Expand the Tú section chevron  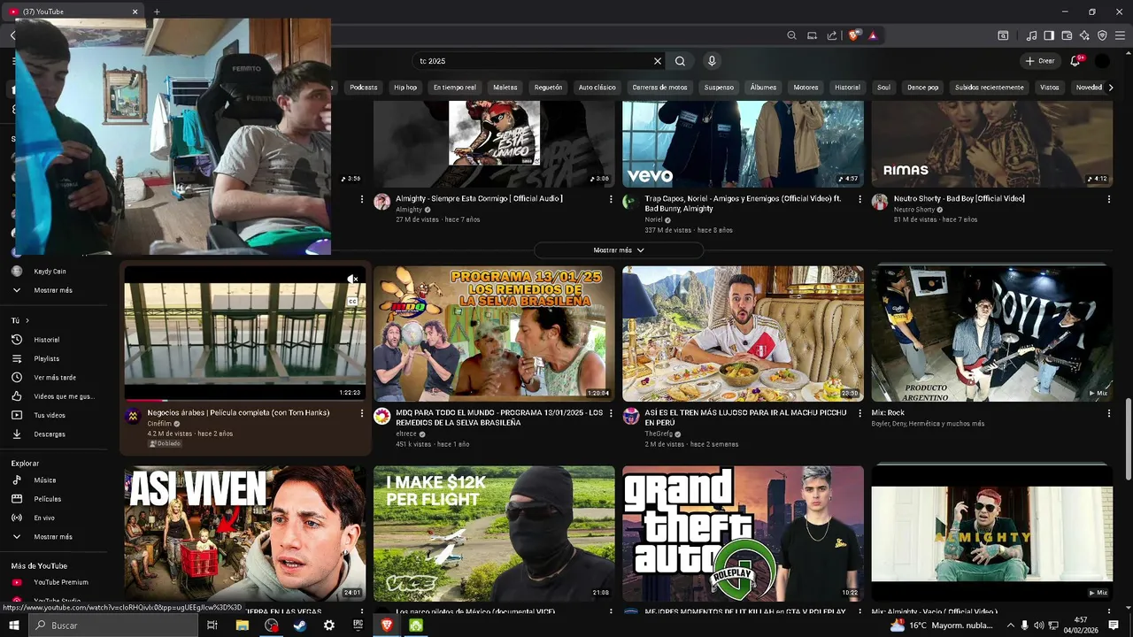coord(27,320)
